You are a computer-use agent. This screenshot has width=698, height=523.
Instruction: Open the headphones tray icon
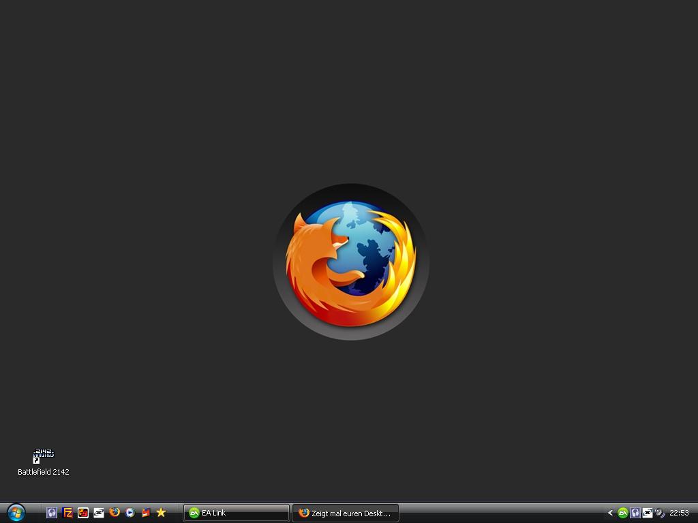click(x=635, y=513)
